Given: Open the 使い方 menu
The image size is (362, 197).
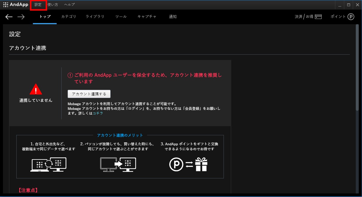Looking at the screenshot, I should [53, 5].
